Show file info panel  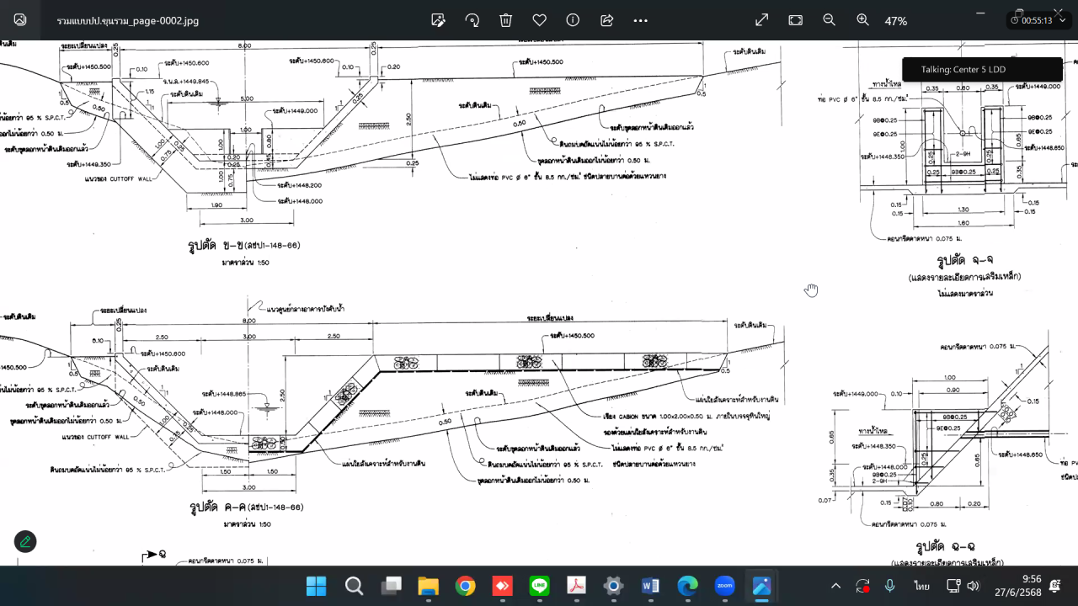click(573, 20)
